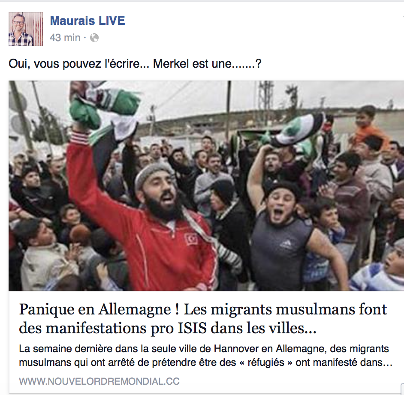Open the shared article photo preview
Screen dimensions: 404x395
coord(206,186)
